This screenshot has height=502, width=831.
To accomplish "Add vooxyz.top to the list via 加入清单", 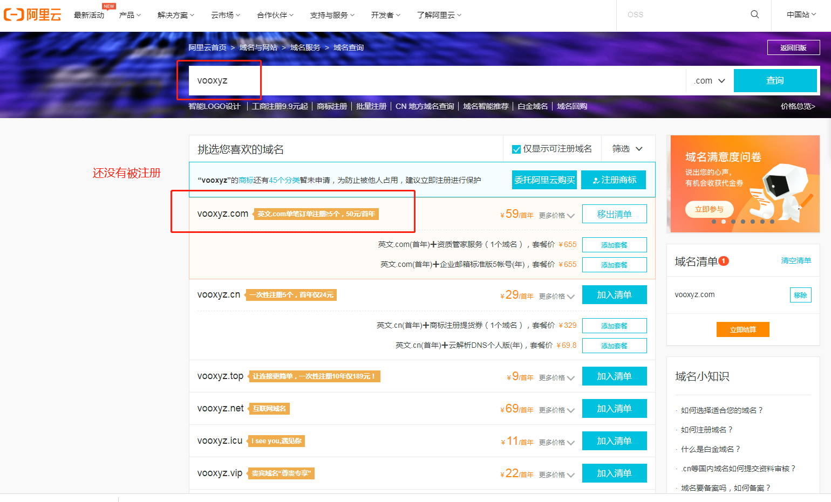I will coord(614,376).
